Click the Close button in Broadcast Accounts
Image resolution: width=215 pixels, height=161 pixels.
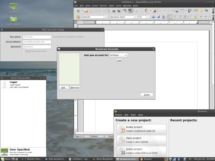(x=147, y=95)
